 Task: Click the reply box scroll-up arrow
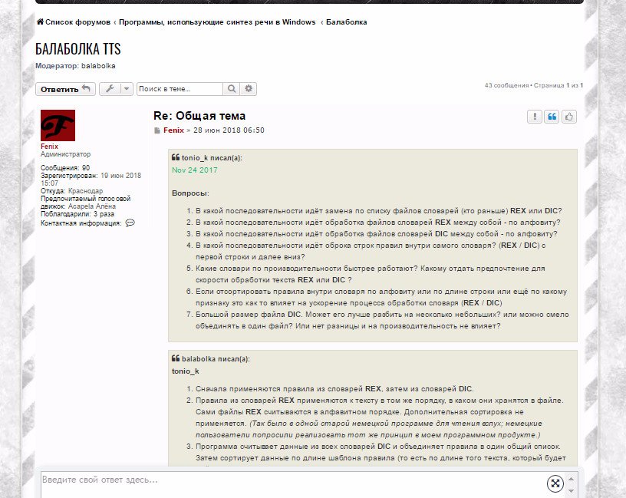pyautogui.click(x=571, y=478)
